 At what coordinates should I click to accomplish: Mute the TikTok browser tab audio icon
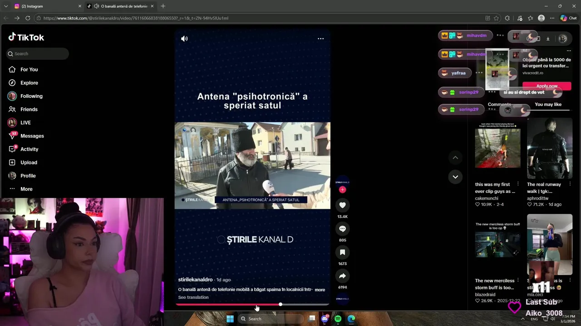pyautogui.click(x=96, y=6)
